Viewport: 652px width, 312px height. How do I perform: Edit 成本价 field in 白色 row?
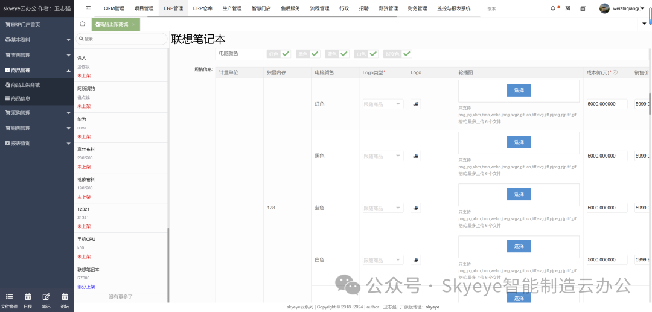[607, 259]
